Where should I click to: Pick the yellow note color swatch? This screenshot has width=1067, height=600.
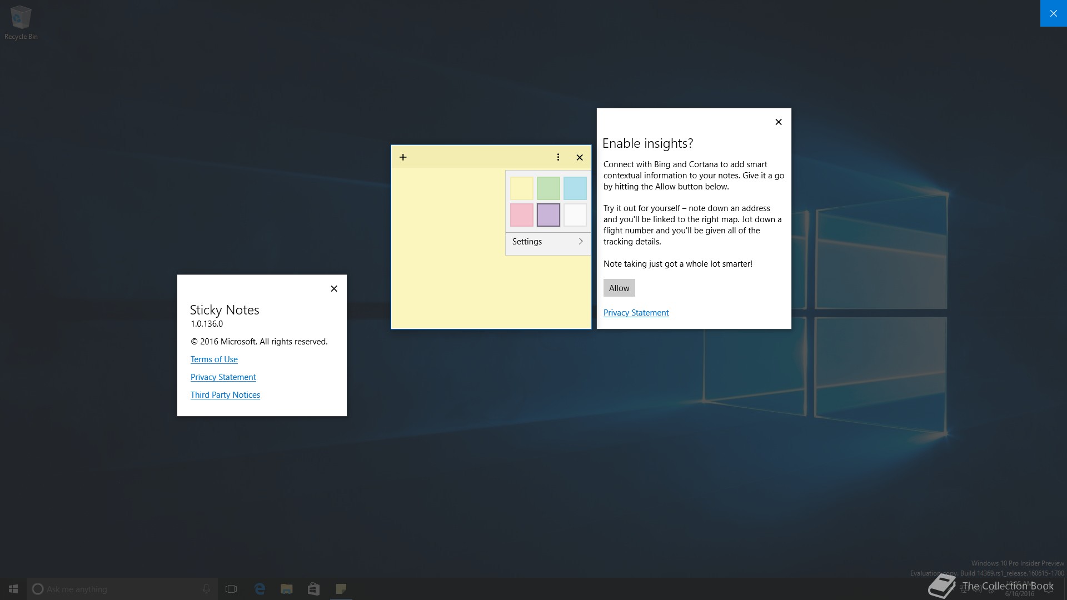point(522,188)
